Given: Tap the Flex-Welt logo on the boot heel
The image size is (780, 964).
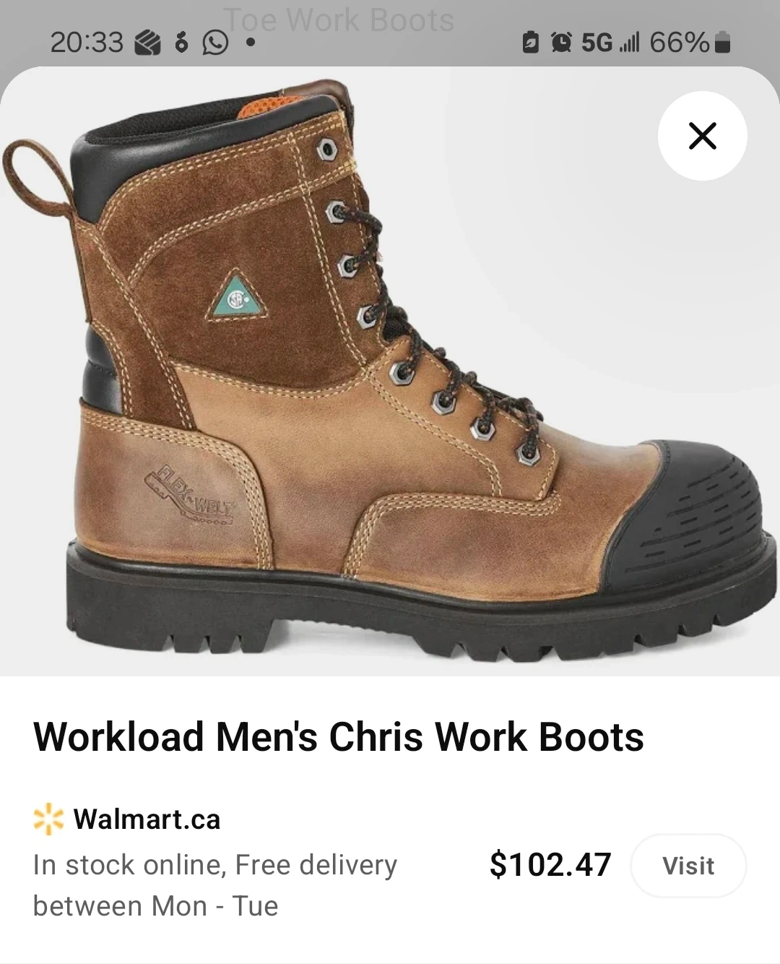Looking at the screenshot, I should (x=189, y=493).
